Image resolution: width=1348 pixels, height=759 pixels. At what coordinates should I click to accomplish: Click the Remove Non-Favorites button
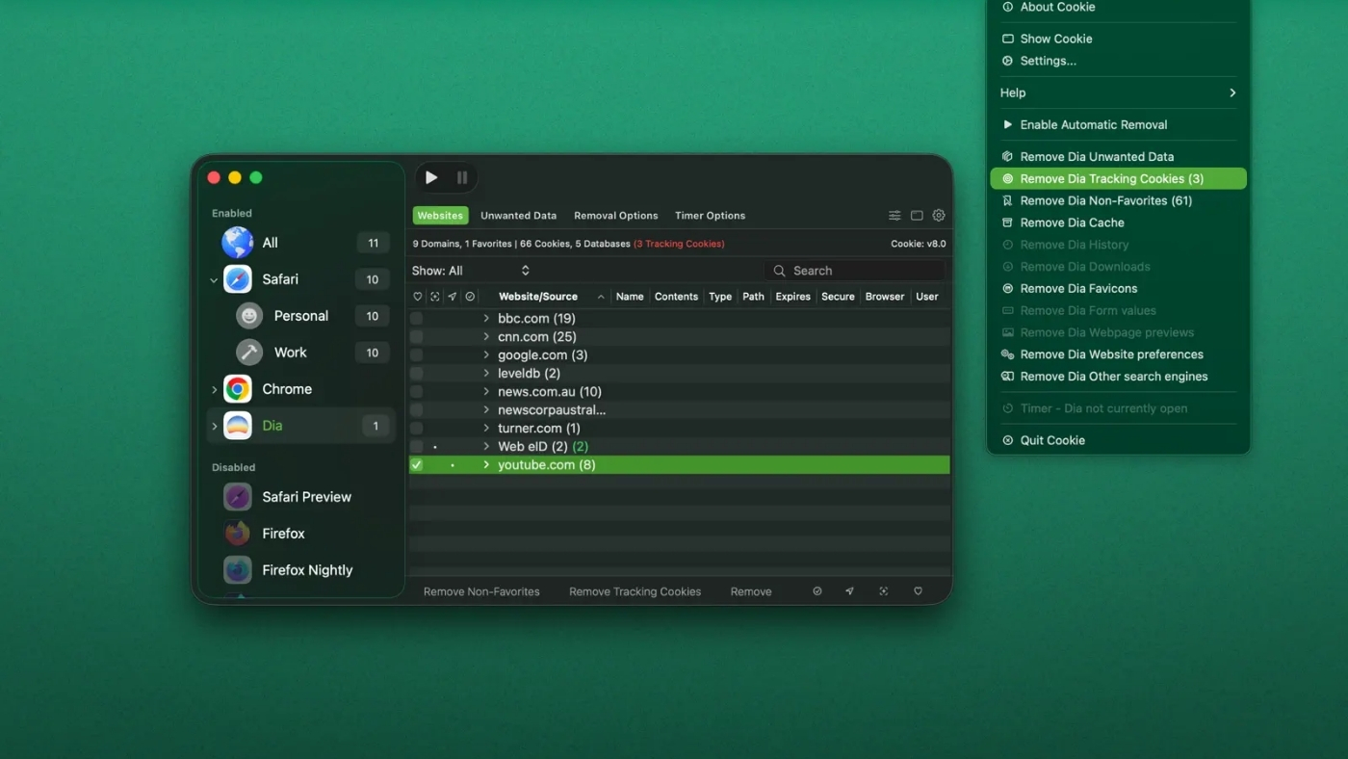481,591
